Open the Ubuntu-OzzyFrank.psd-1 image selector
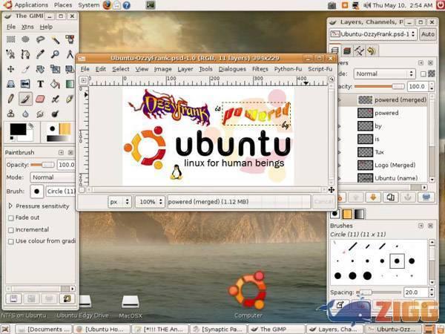 click(x=373, y=34)
